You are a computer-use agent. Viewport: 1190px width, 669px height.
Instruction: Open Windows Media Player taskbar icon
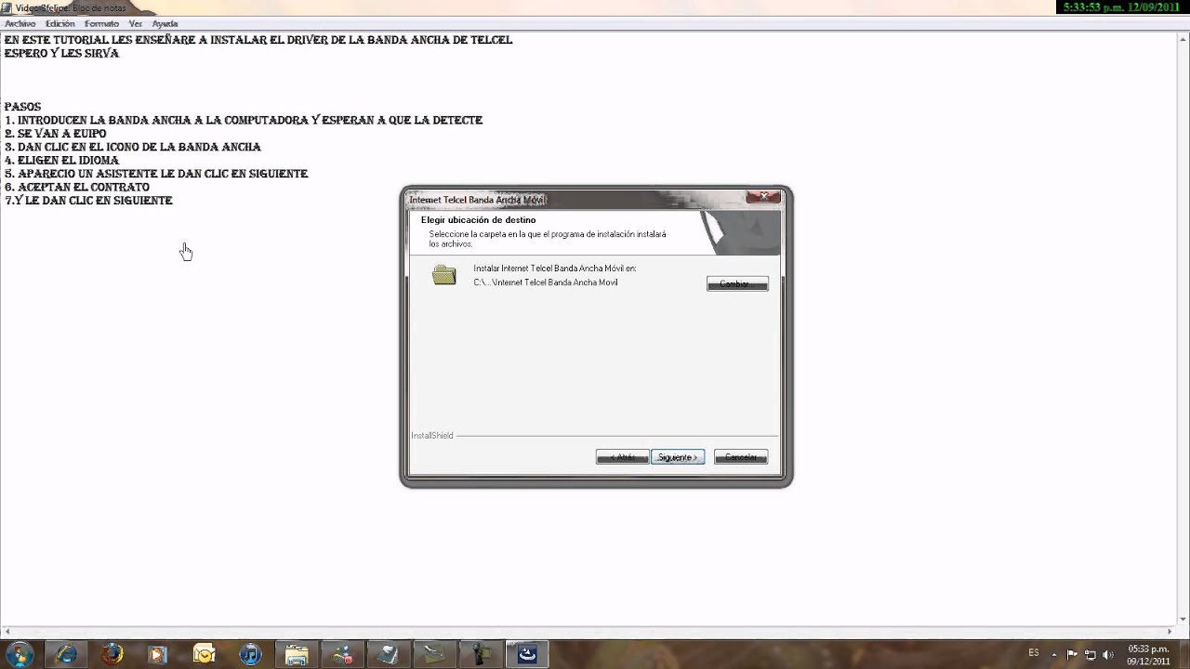pos(158,654)
